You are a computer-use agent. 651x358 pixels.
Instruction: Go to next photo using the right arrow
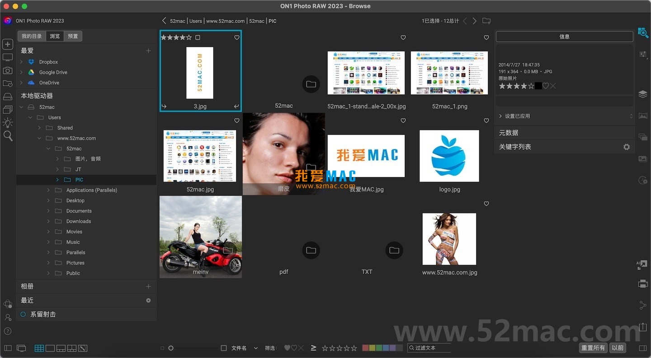point(475,21)
